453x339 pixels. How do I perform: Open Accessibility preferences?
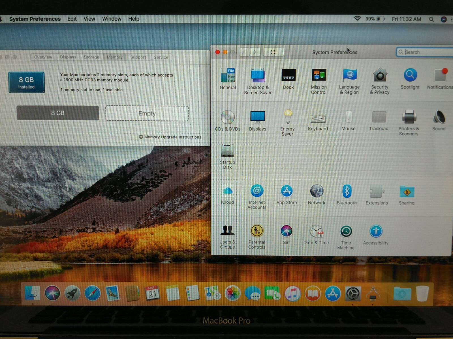(x=376, y=235)
